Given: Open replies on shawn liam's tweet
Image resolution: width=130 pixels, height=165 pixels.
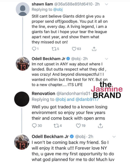Looking at the screenshot, I should [35, 49].
